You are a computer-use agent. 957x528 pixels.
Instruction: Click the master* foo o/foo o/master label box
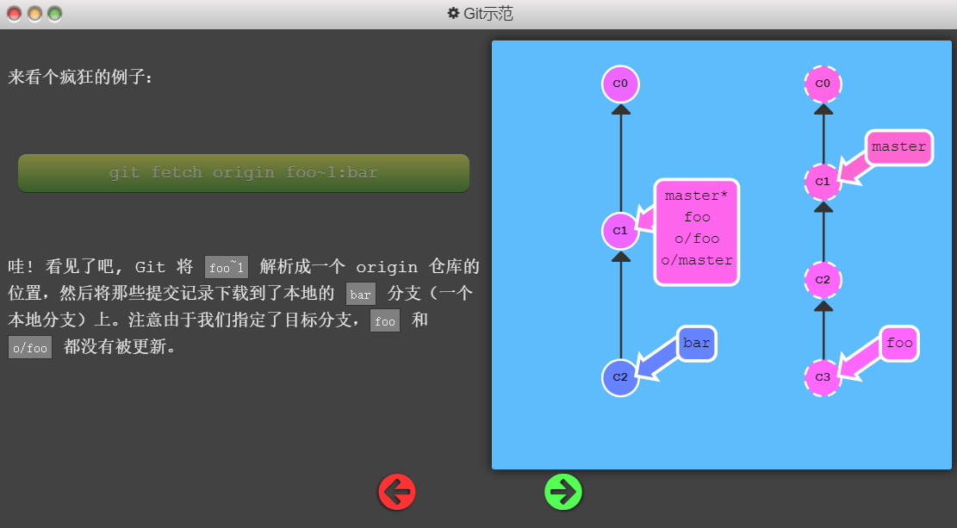pos(697,232)
